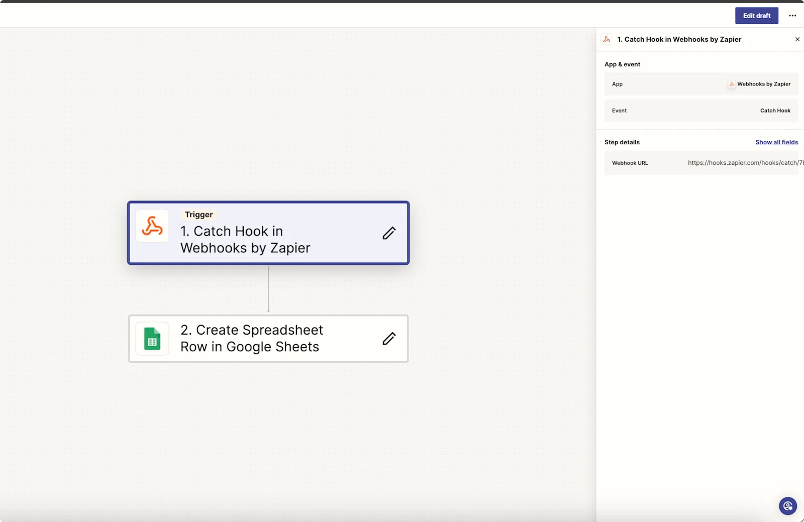Click the connector arrow between the two steps

click(268, 290)
